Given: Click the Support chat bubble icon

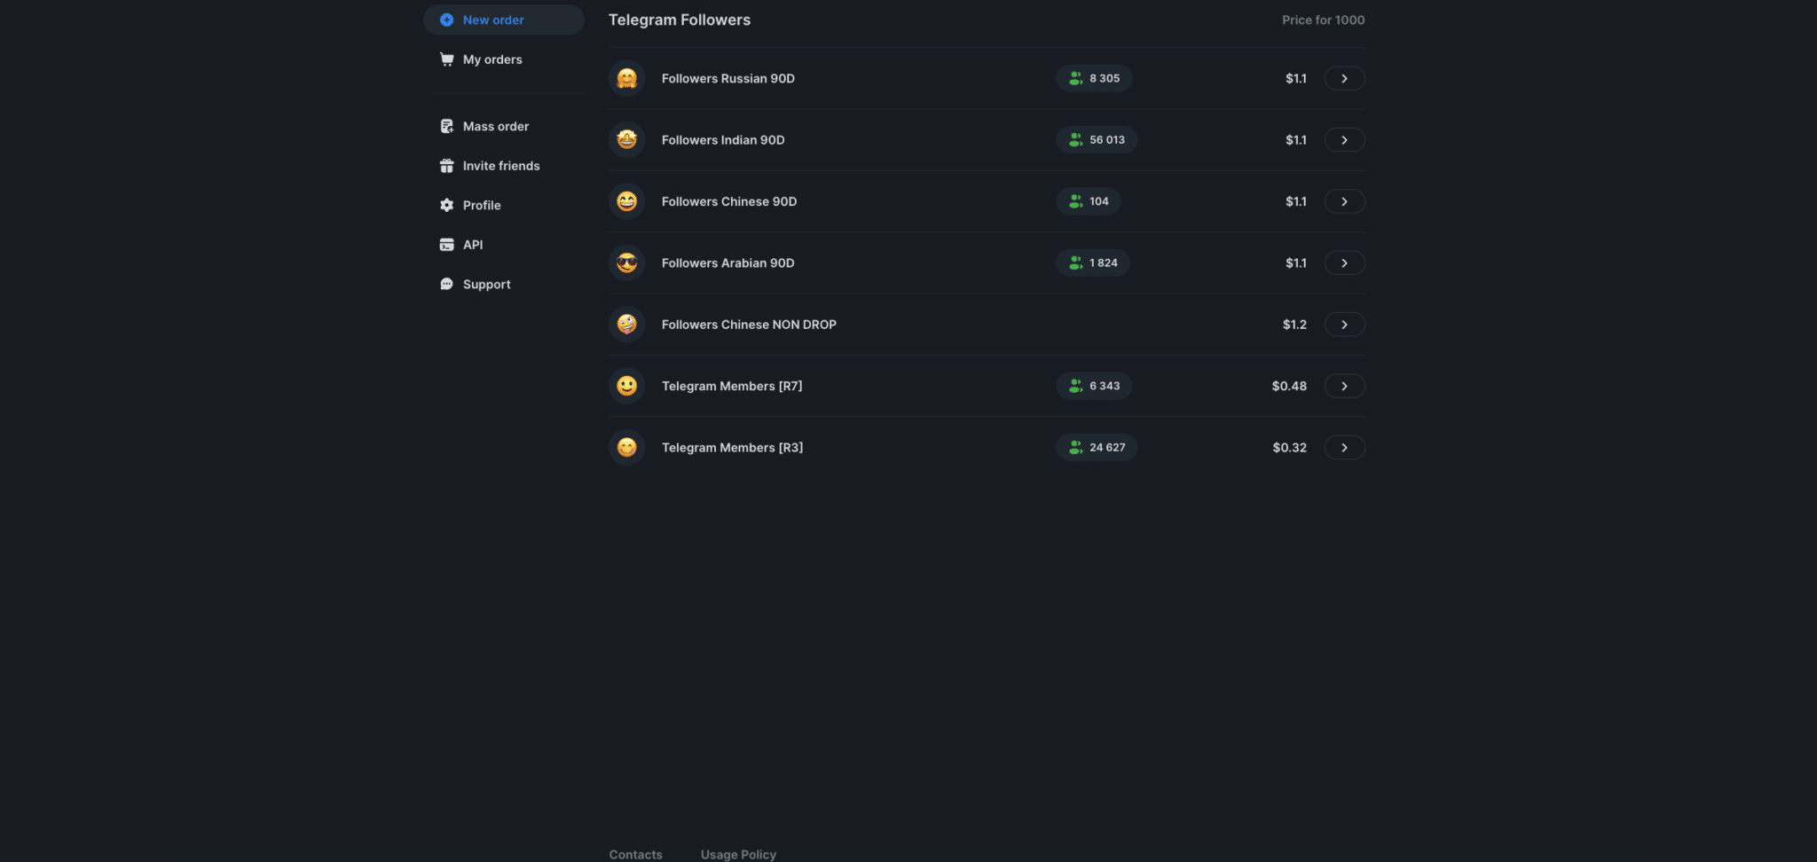Looking at the screenshot, I should pos(446,285).
